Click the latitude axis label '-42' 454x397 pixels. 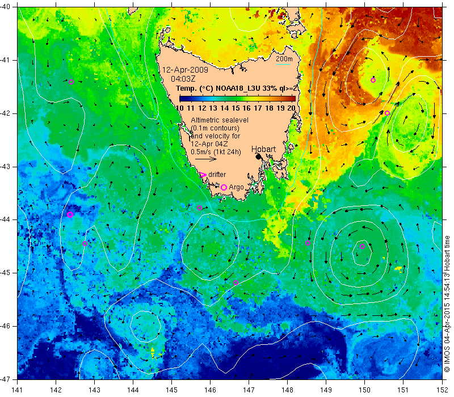[x=5, y=113]
